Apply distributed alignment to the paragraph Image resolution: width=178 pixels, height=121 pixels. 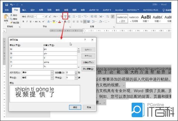88,22
